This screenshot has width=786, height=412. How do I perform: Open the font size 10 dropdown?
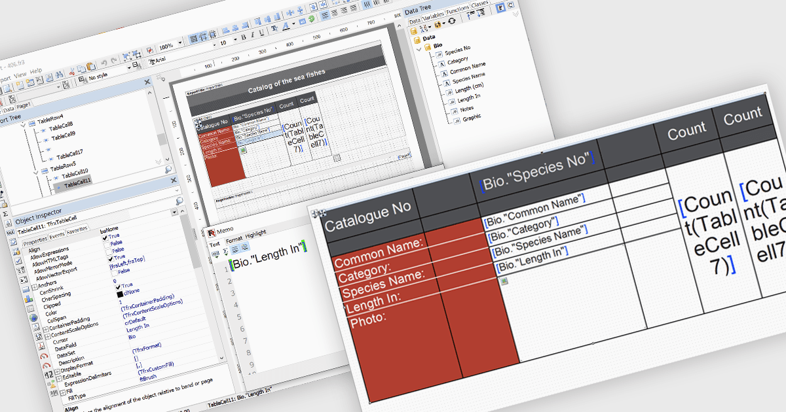pyautogui.click(x=234, y=39)
